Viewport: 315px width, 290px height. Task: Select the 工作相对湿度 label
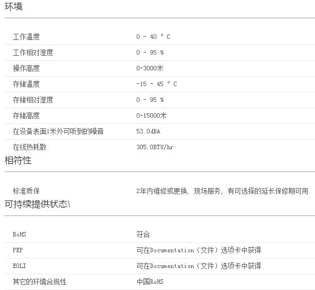tap(33, 53)
